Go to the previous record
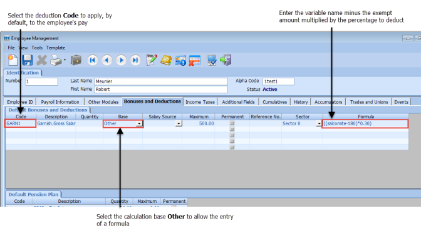This screenshot has width=421, height=233. pyautogui.click(x=107, y=60)
